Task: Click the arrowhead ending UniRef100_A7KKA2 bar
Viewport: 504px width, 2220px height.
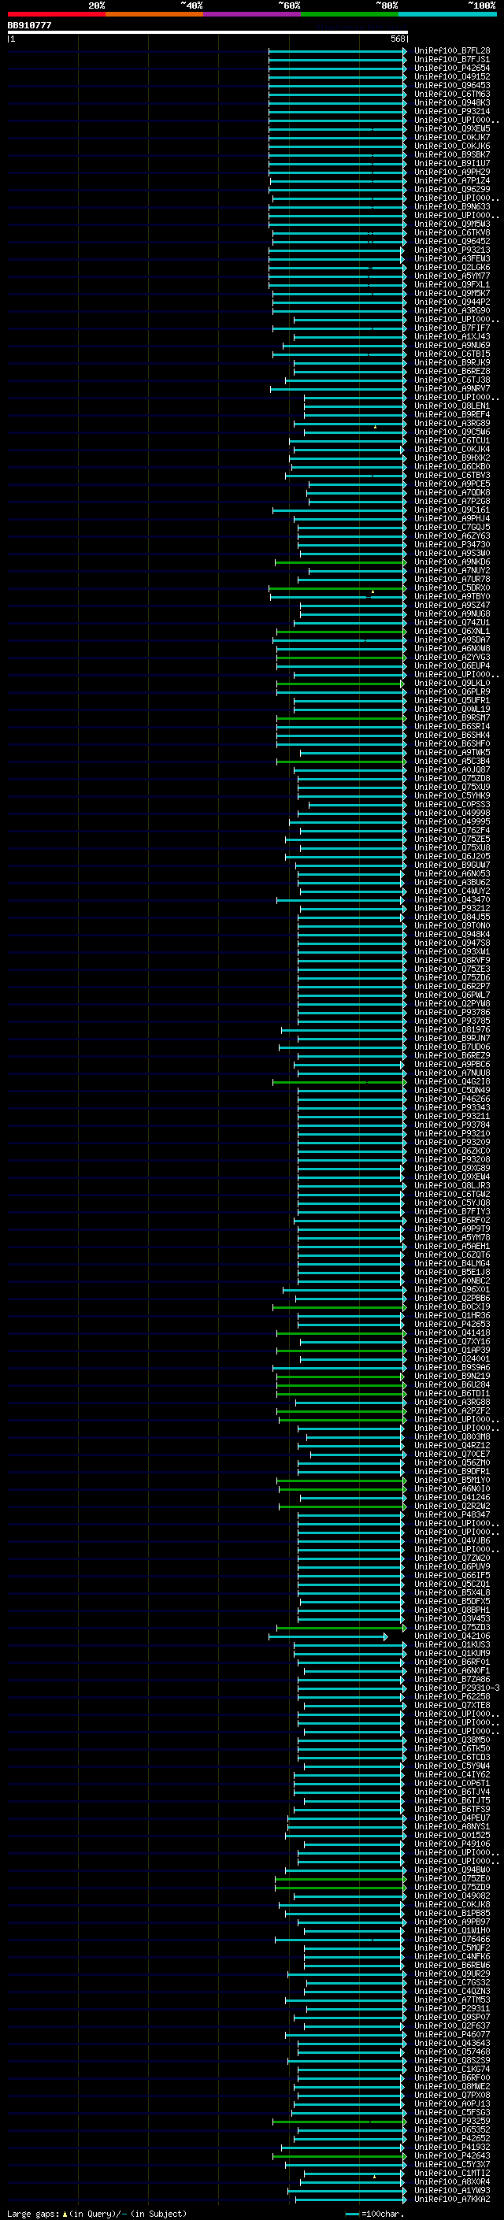Action: coord(404,2199)
